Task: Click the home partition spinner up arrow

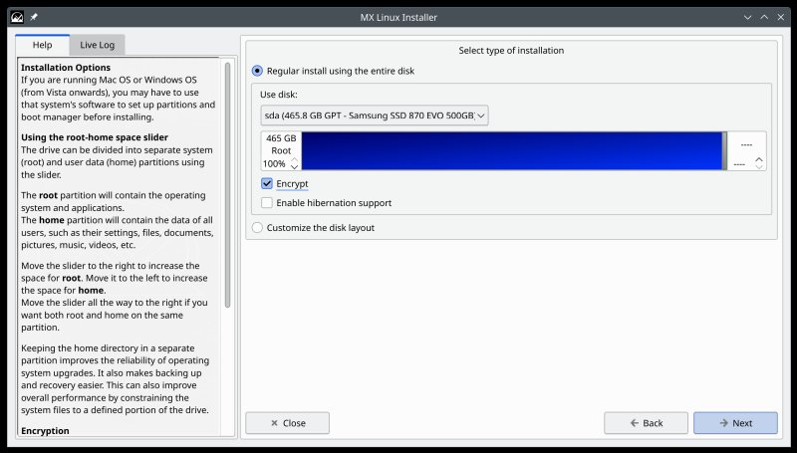Action: (x=760, y=158)
